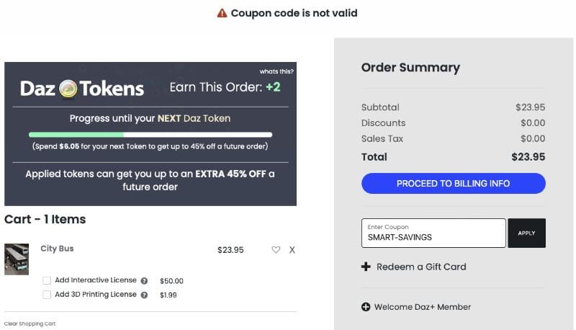Click the "Earn This Order: +2" text

[x=225, y=87]
